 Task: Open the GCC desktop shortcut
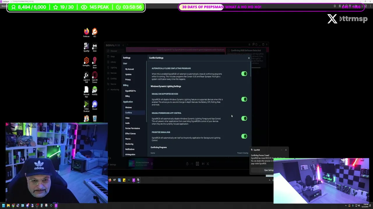click(95, 33)
